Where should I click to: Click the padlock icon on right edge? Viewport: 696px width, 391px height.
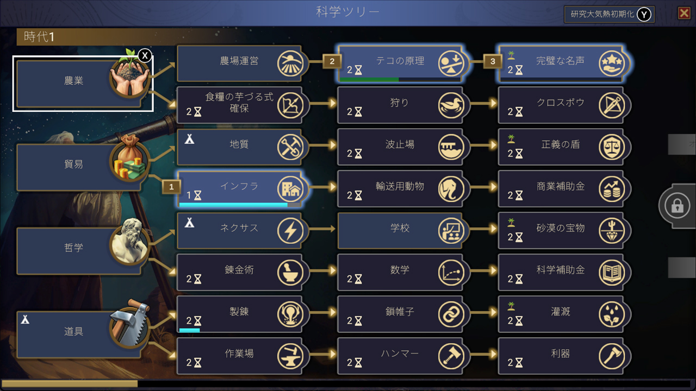coord(677,206)
